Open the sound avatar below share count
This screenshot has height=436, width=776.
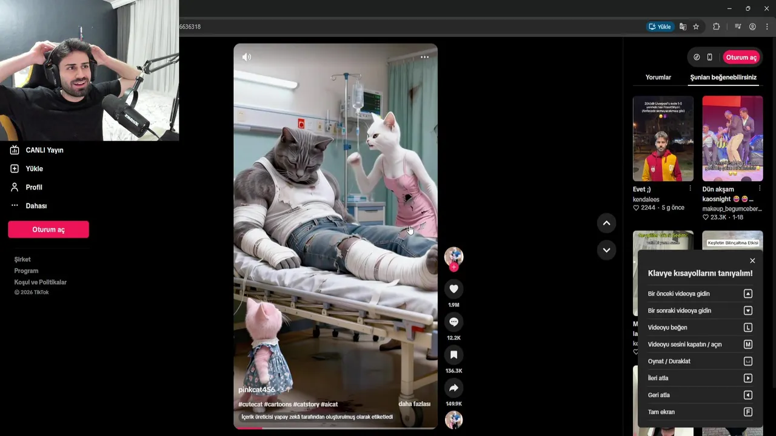453,420
